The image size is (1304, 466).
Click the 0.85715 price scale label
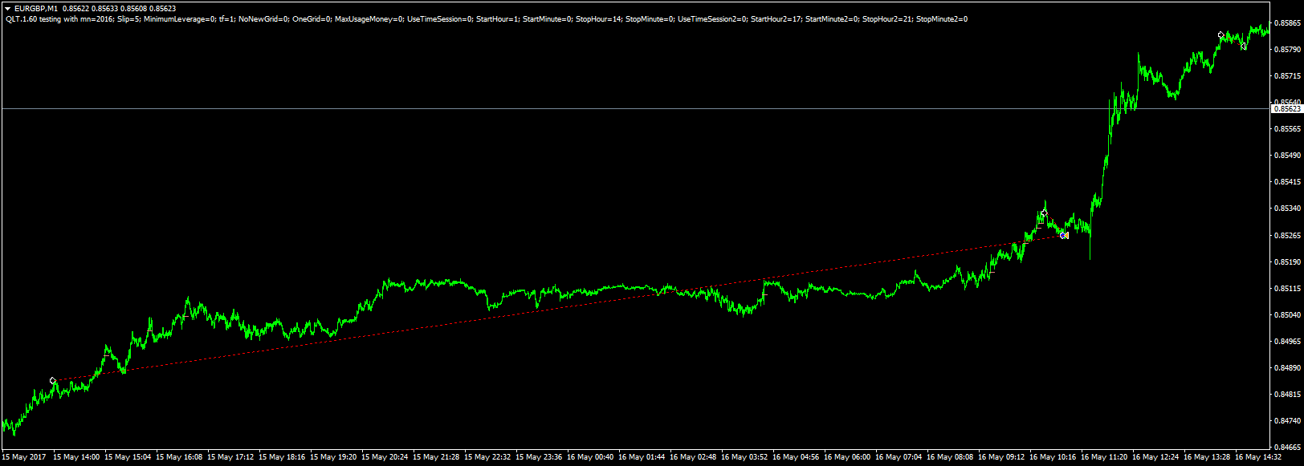1288,76
